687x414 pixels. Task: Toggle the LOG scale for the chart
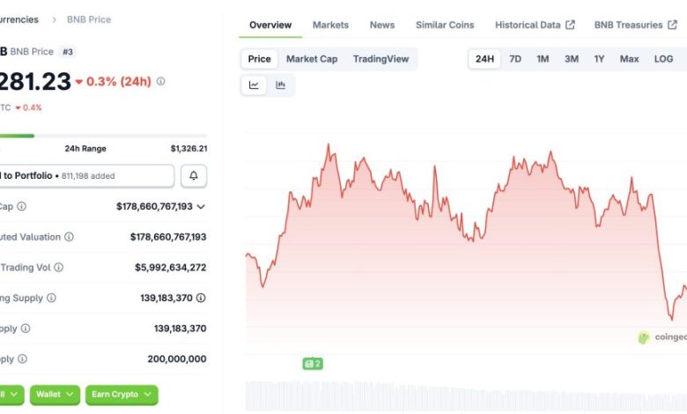663,59
